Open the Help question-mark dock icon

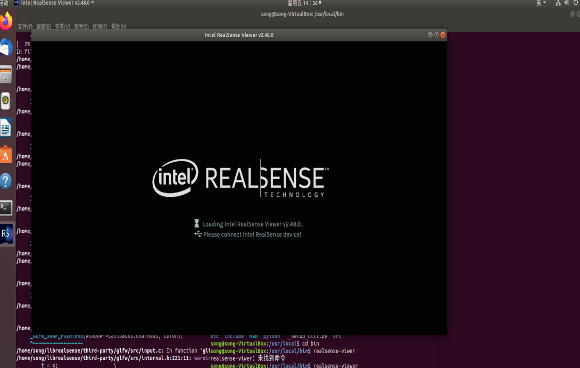pyautogui.click(x=6, y=181)
